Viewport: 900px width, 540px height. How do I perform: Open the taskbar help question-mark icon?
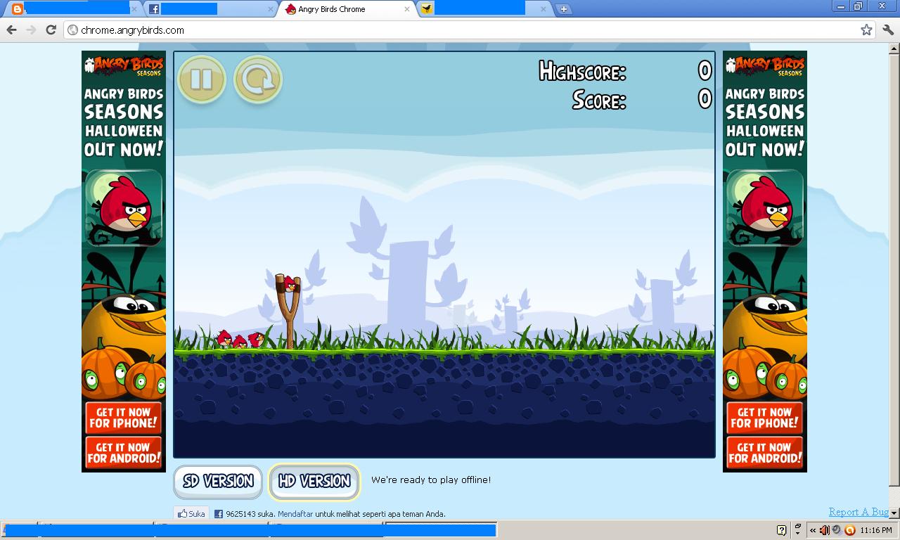coord(781,530)
